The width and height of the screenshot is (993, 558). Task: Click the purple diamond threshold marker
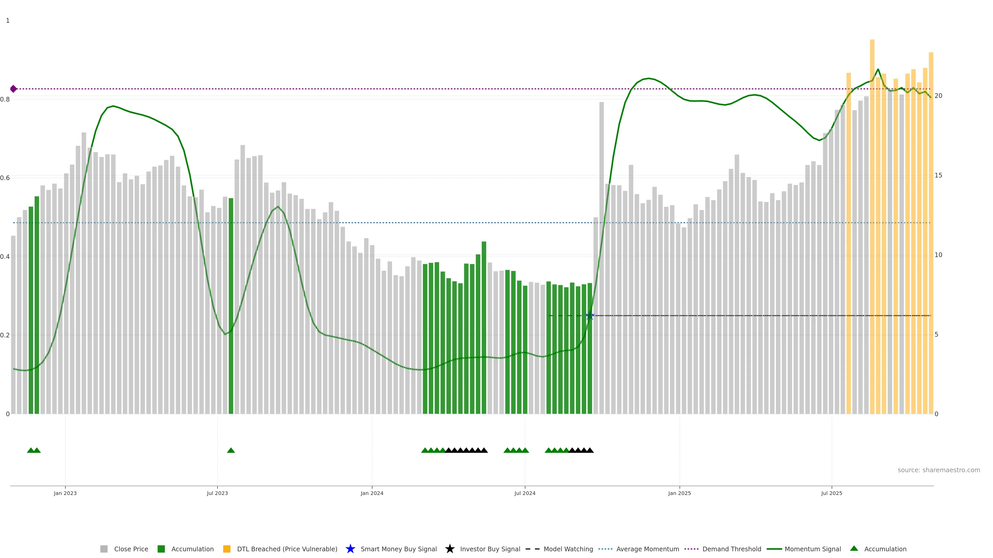[13, 89]
